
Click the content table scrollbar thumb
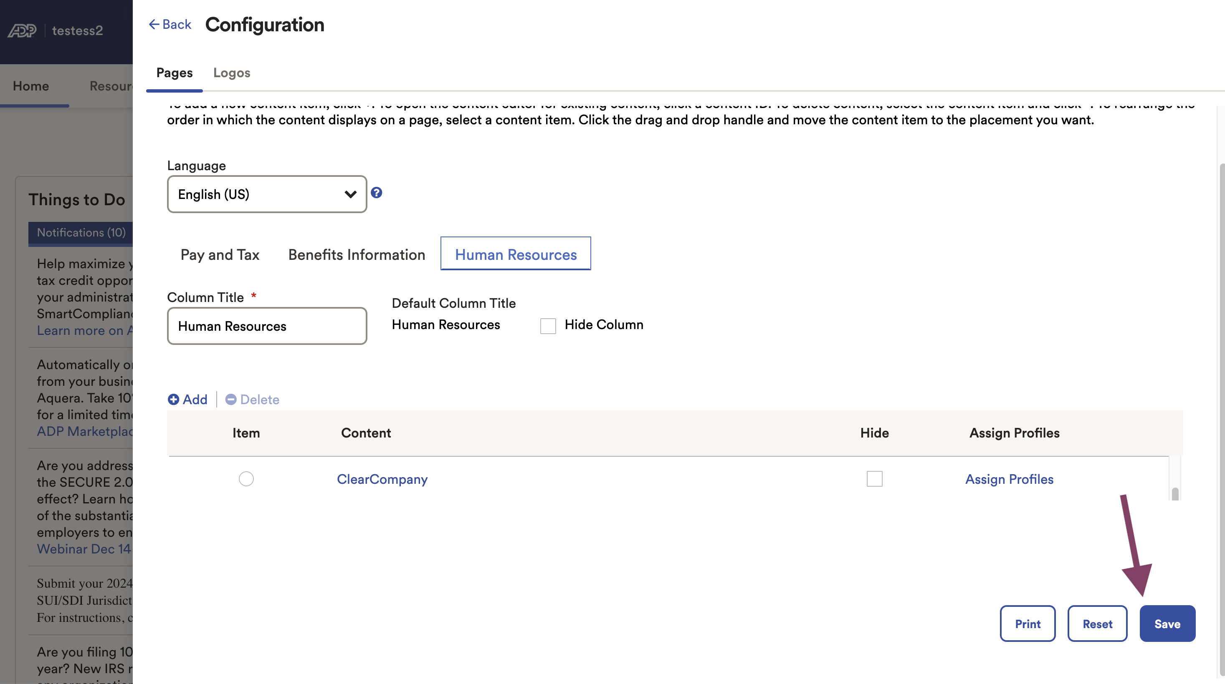1175,494
